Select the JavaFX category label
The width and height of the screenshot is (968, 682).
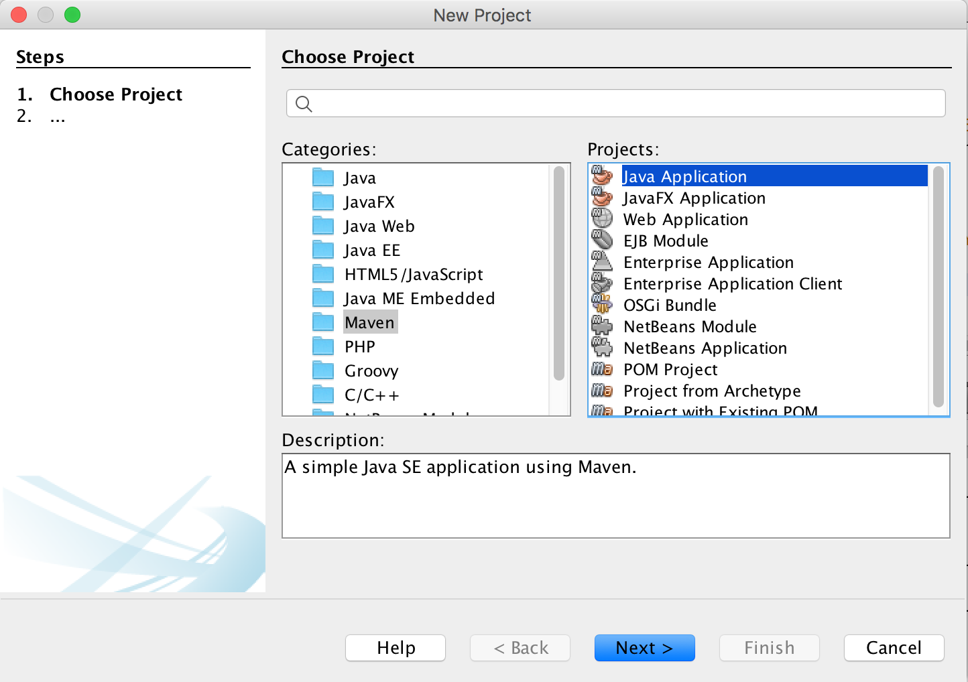369,202
